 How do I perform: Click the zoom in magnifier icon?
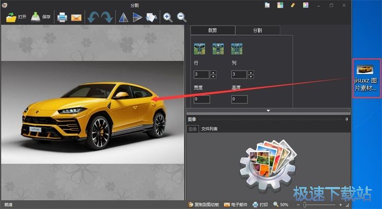[168, 17]
